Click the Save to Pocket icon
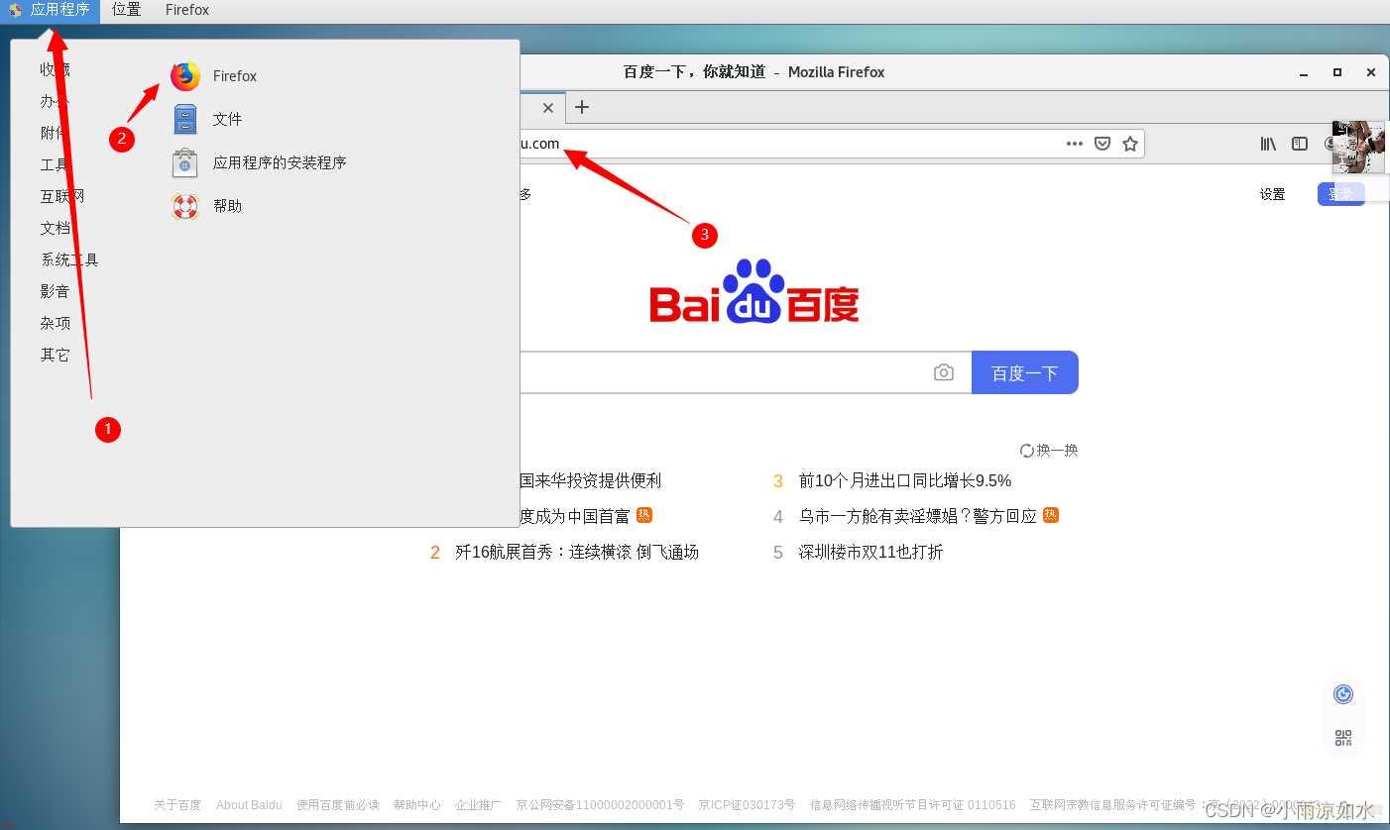The height and width of the screenshot is (830, 1390). click(x=1102, y=144)
